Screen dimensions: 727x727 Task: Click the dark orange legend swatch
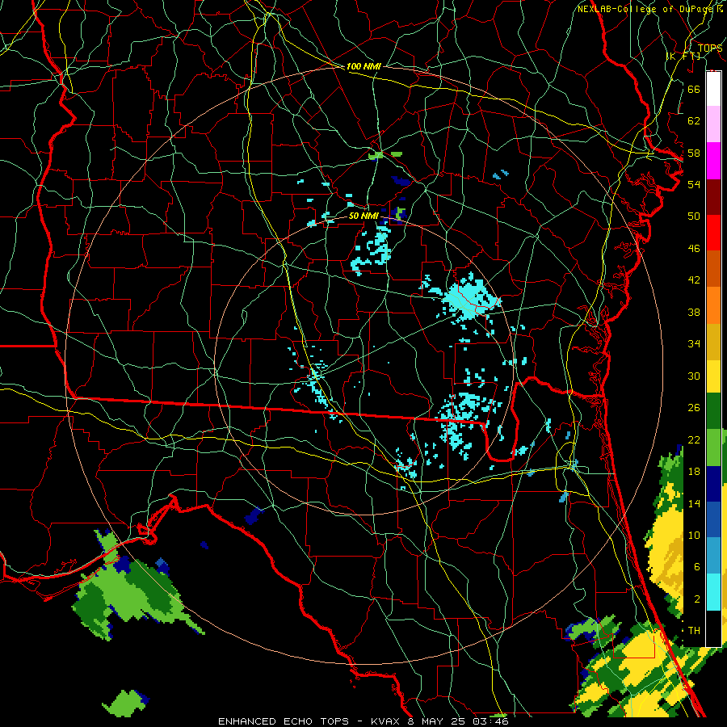(x=713, y=269)
